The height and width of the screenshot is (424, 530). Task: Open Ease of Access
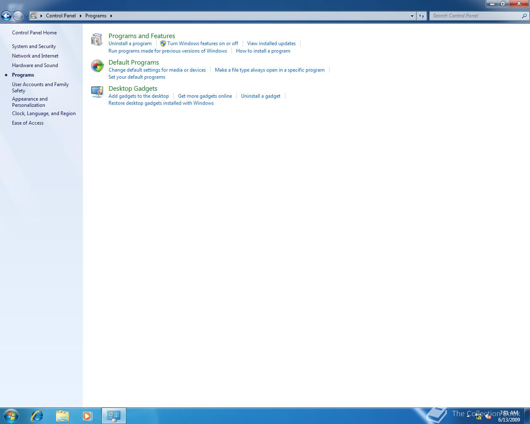click(x=28, y=123)
